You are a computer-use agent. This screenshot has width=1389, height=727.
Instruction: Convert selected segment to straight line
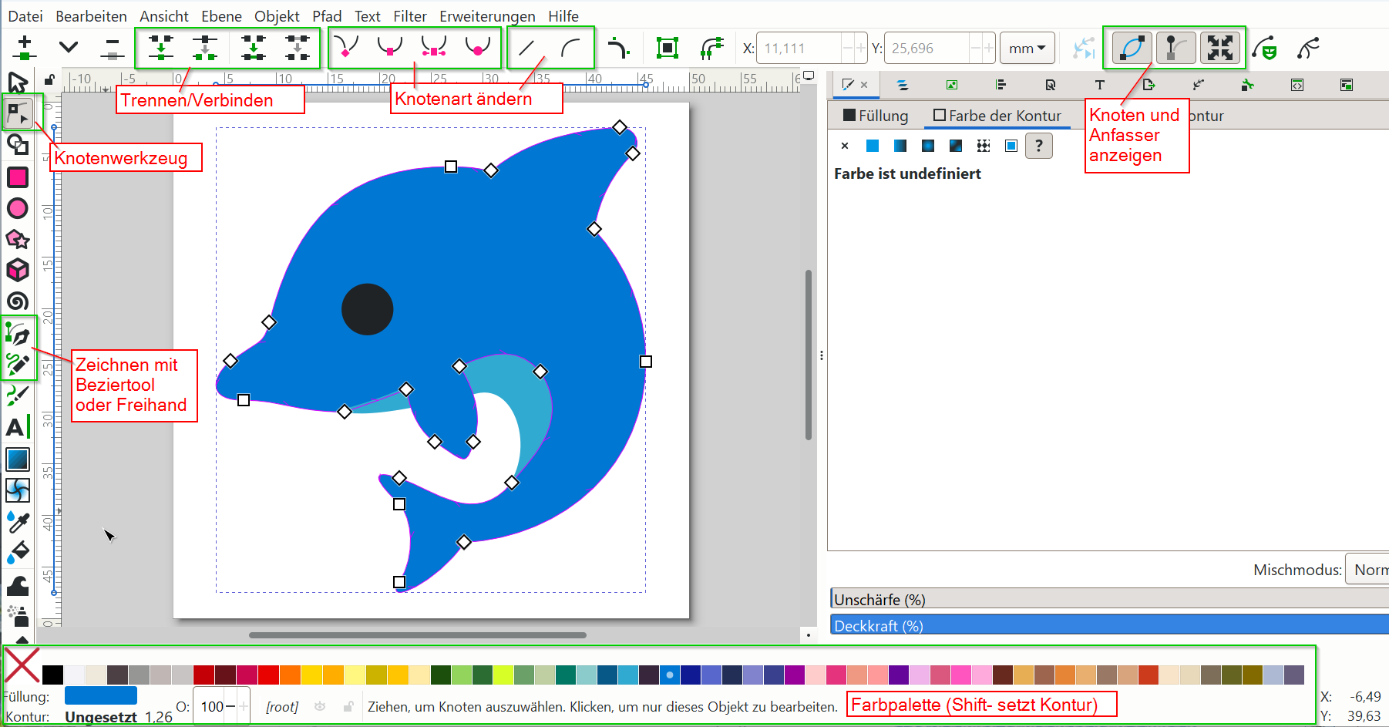coord(527,49)
